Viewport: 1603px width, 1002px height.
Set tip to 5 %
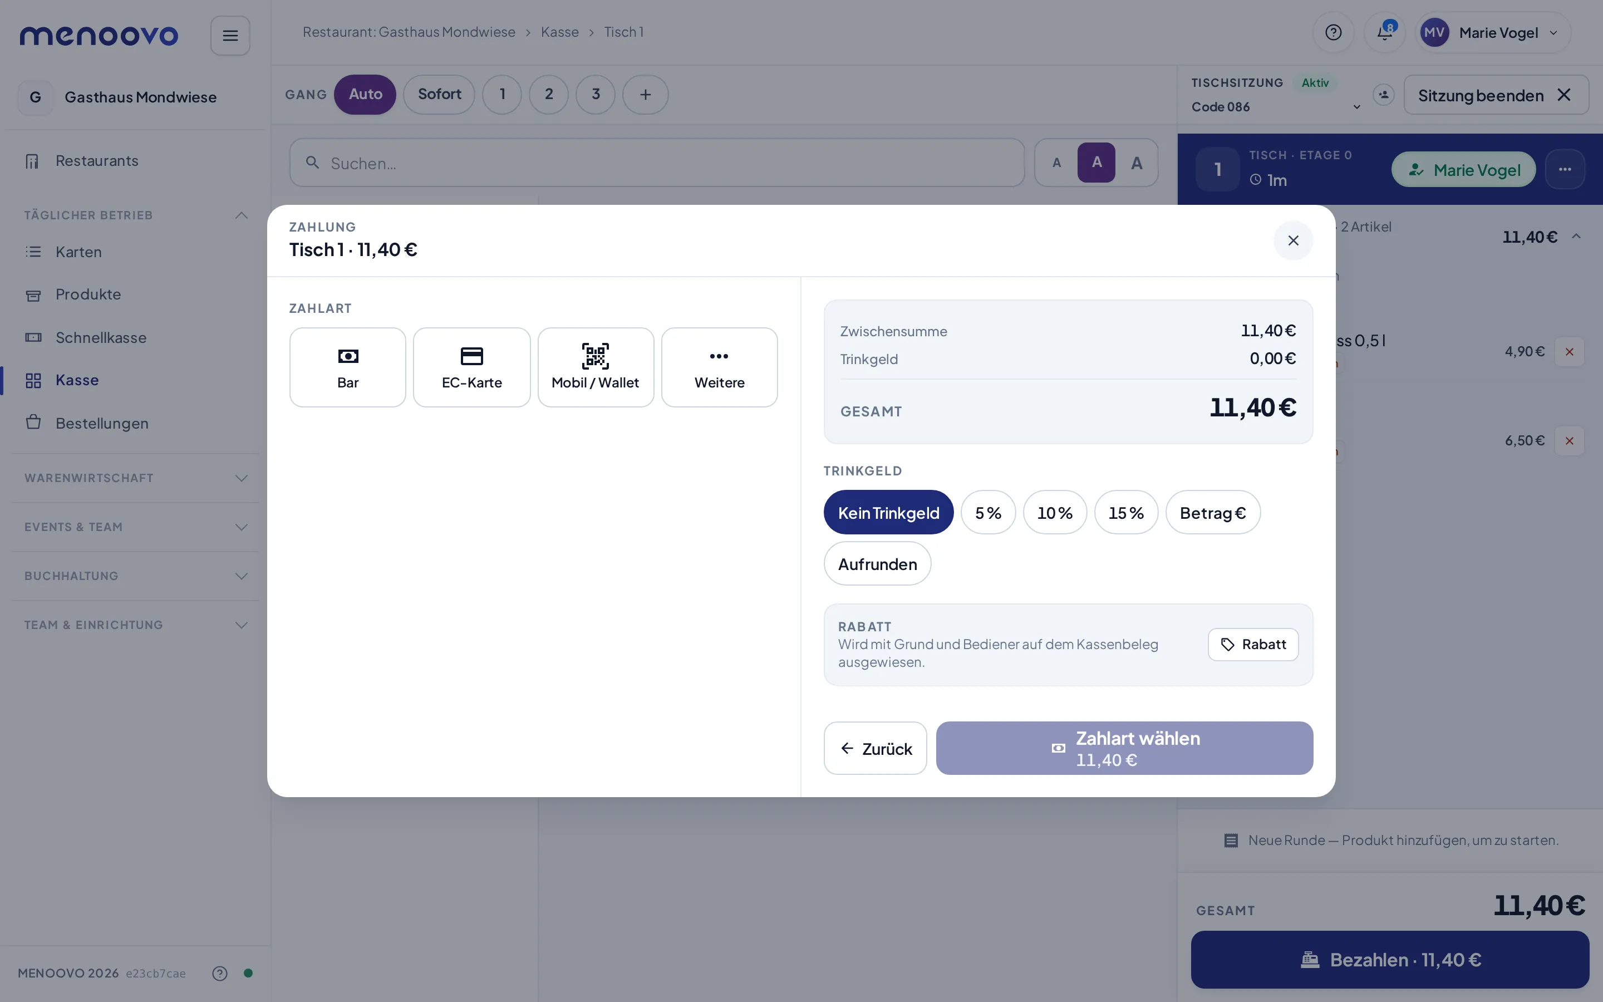(x=987, y=512)
